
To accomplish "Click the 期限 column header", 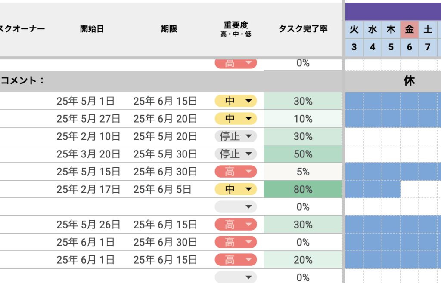I will coord(169,29).
